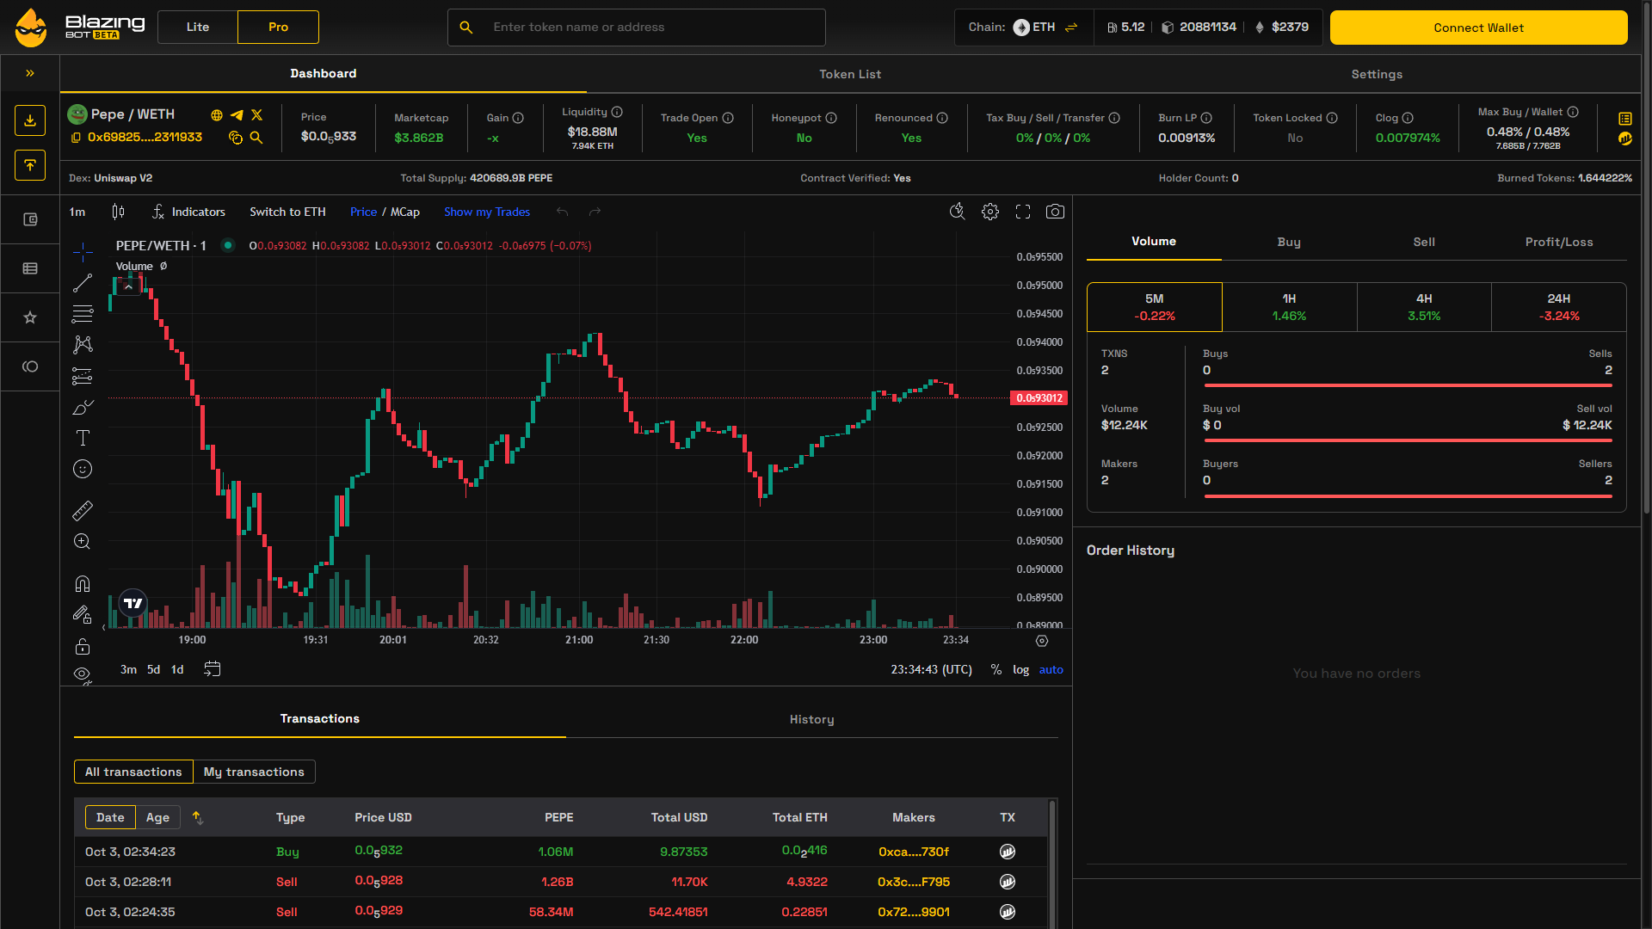Screen dimensions: 1652x929
Task: Show my Trades on chart
Action: click(x=487, y=212)
